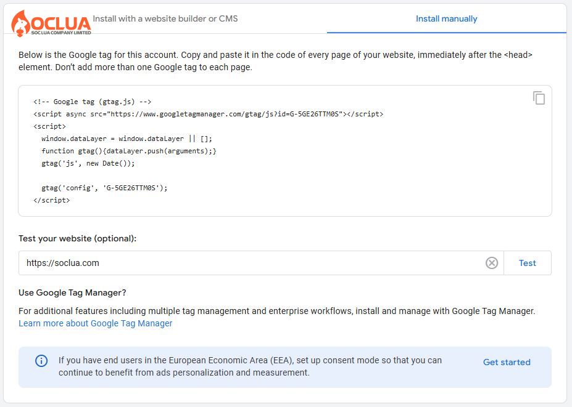572x407 pixels.
Task: Select the Install manually tab
Action: point(447,18)
